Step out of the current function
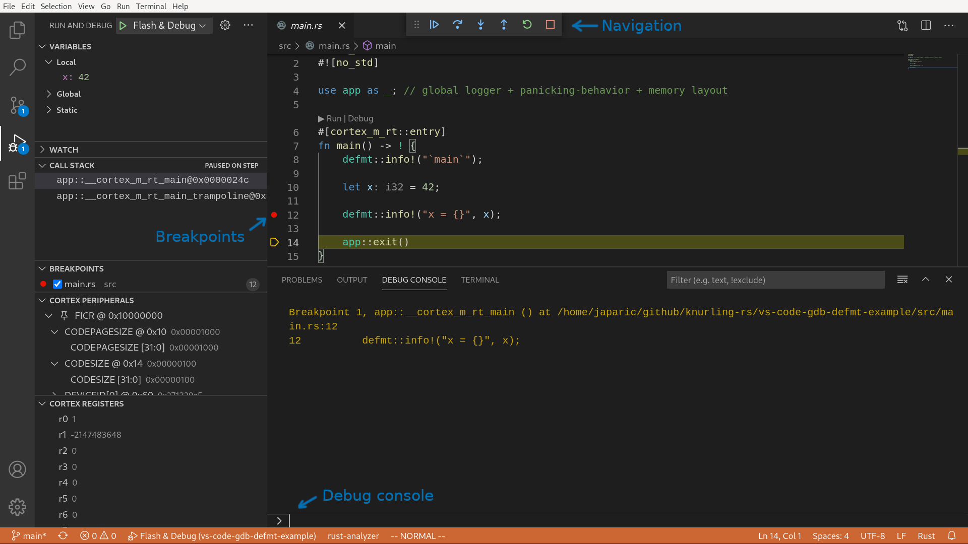968x544 pixels. pyautogui.click(x=504, y=24)
